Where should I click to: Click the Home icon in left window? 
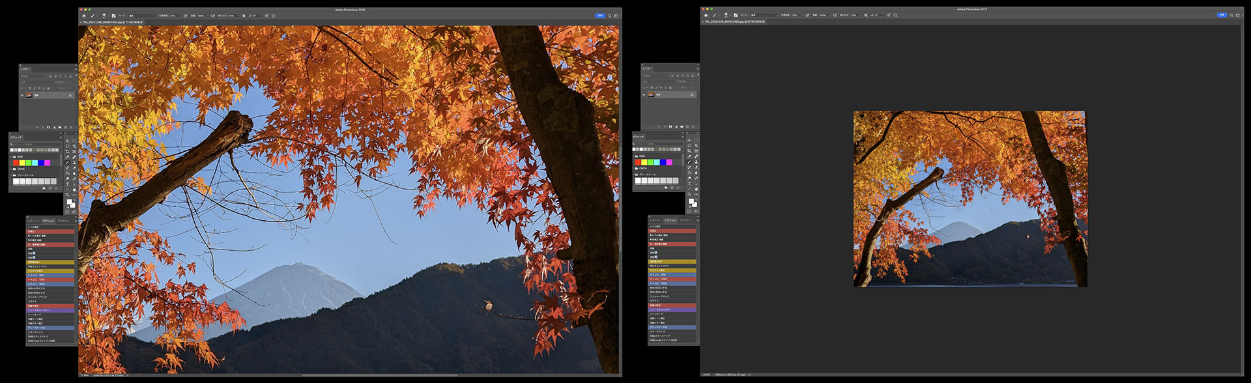pyautogui.click(x=84, y=16)
